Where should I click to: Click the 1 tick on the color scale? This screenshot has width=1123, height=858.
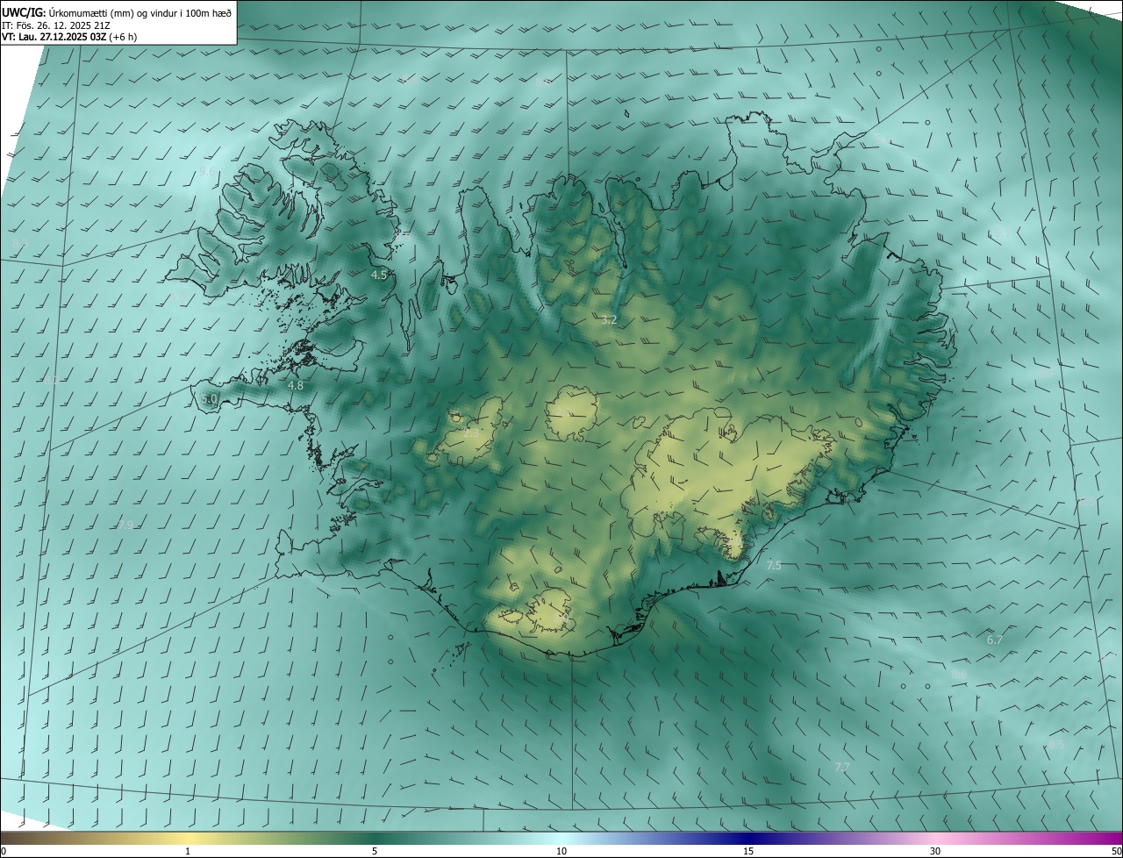[188, 851]
